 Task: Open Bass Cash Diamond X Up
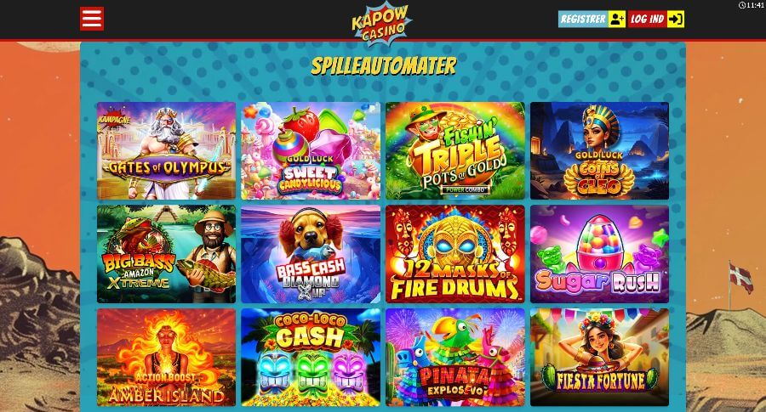coord(311,254)
